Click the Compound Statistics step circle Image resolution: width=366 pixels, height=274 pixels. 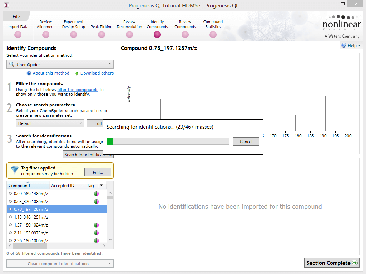click(x=213, y=35)
